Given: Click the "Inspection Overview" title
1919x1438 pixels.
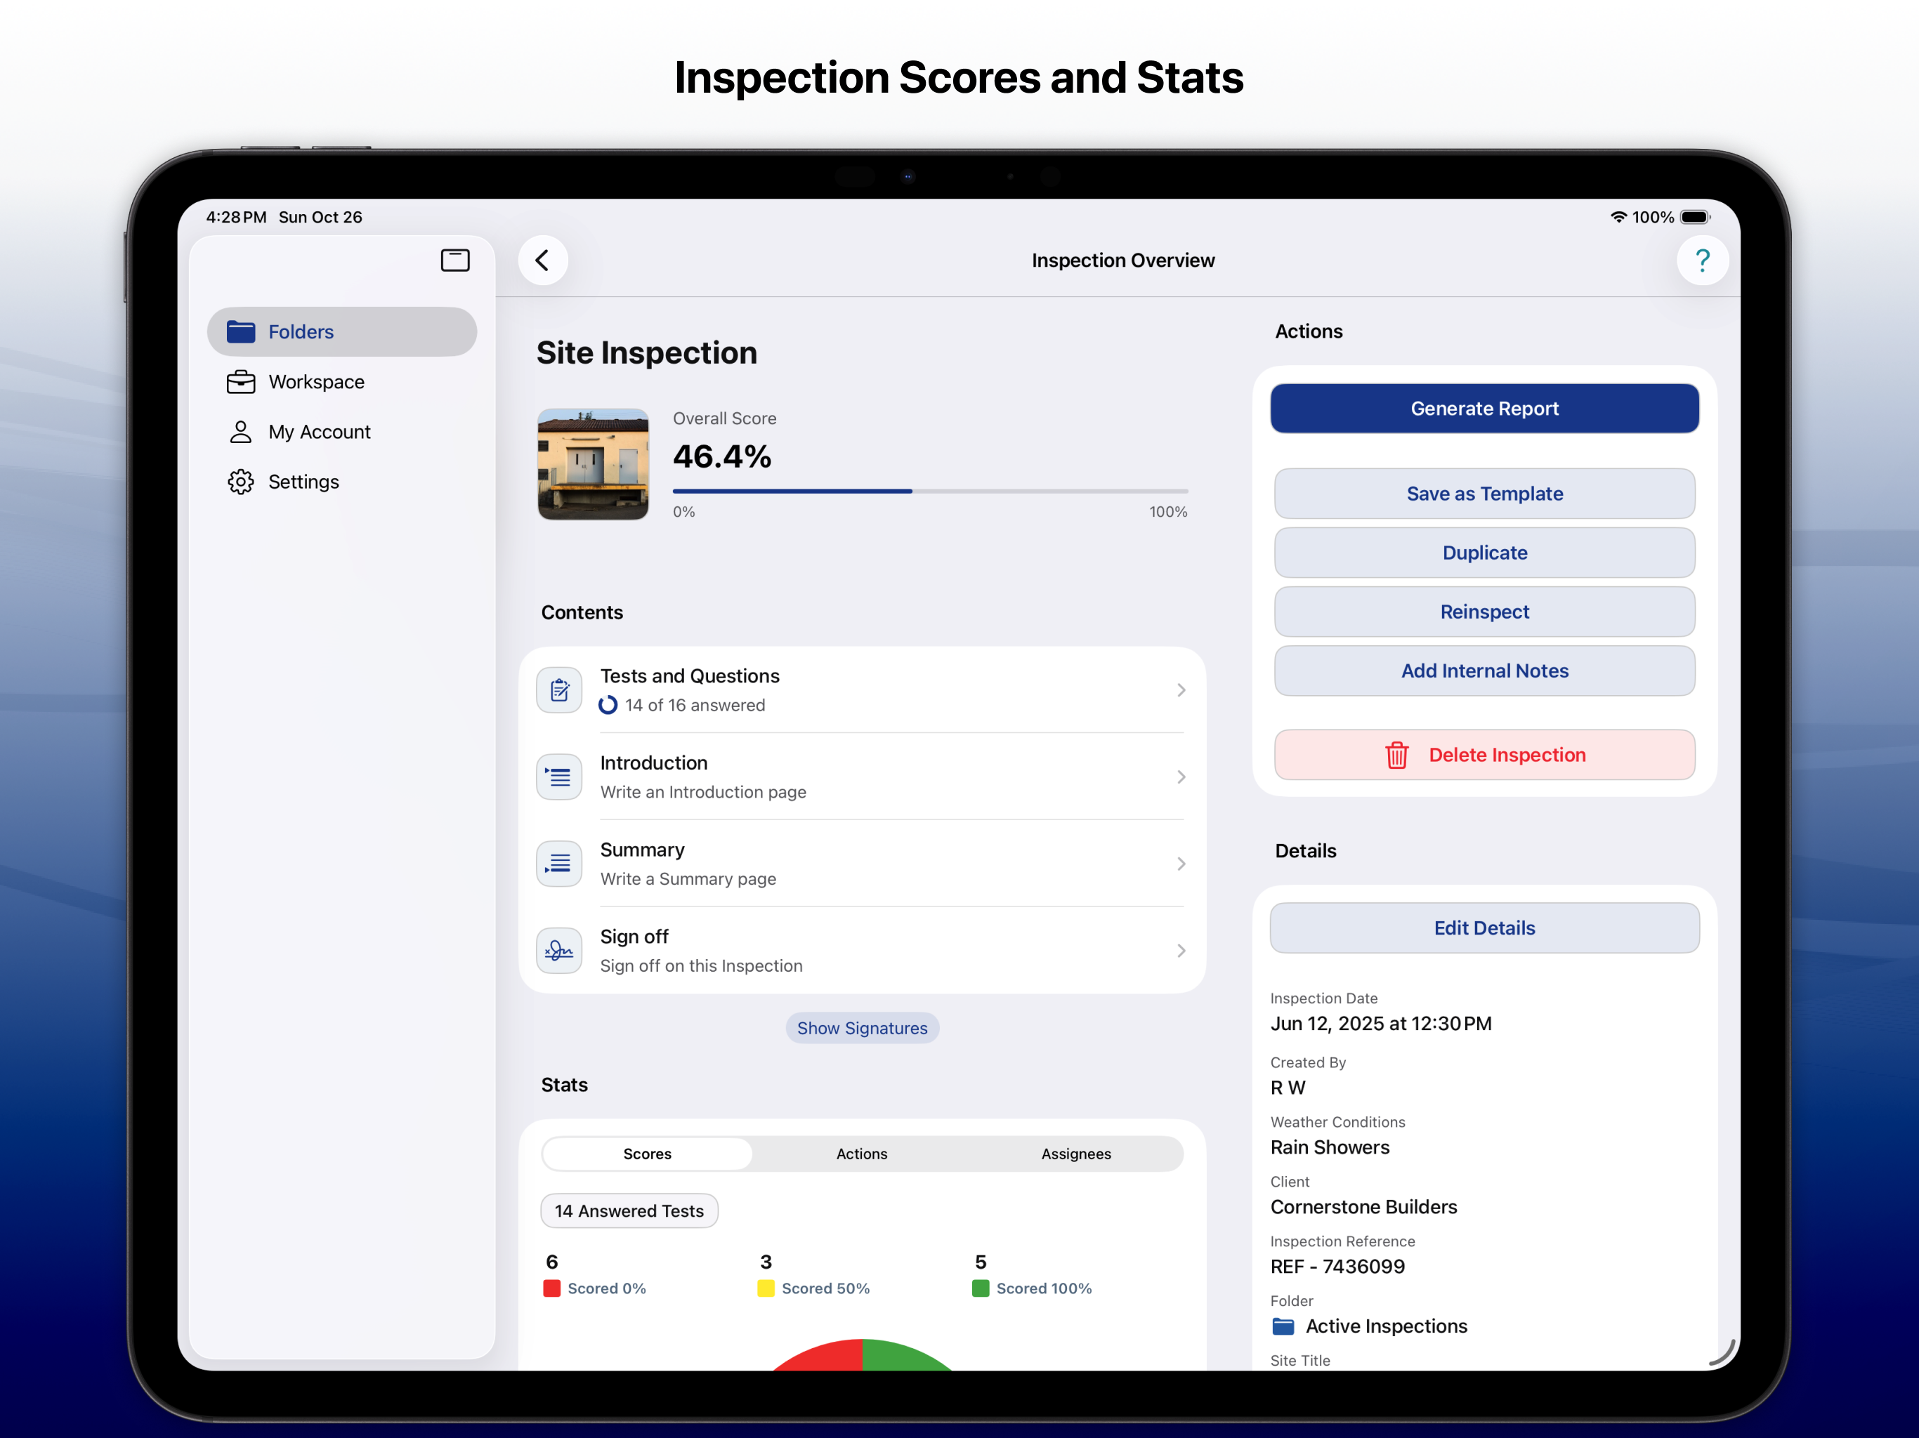Looking at the screenshot, I should (1122, 260).
